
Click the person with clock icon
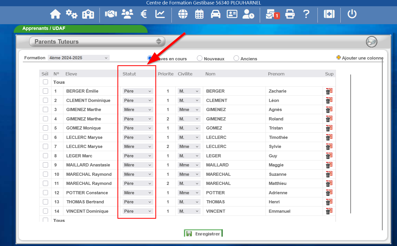coord(248,14)
